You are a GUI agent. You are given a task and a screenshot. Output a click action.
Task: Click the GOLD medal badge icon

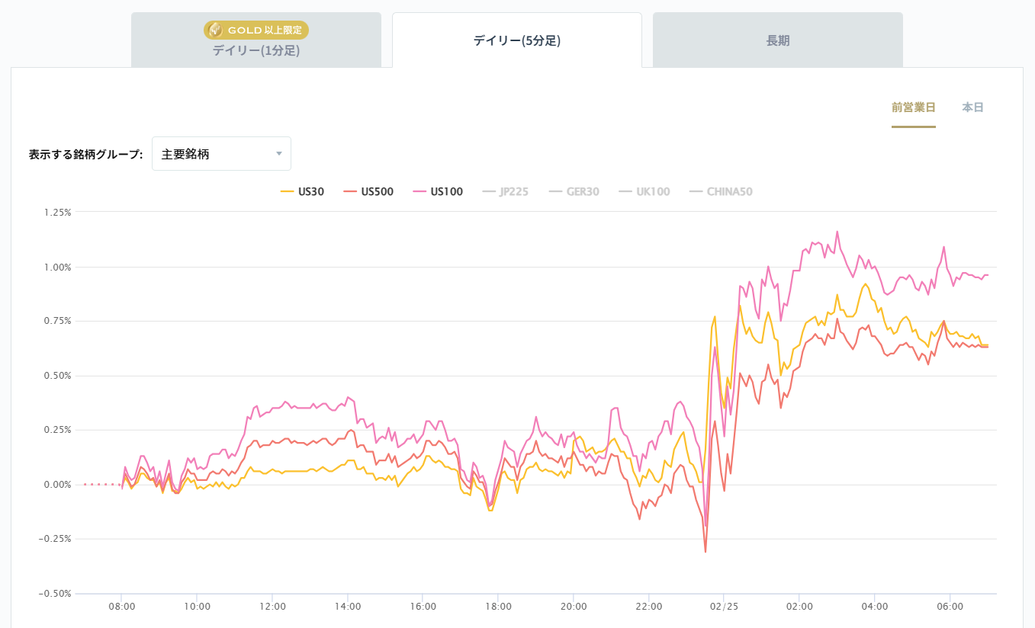215,30
